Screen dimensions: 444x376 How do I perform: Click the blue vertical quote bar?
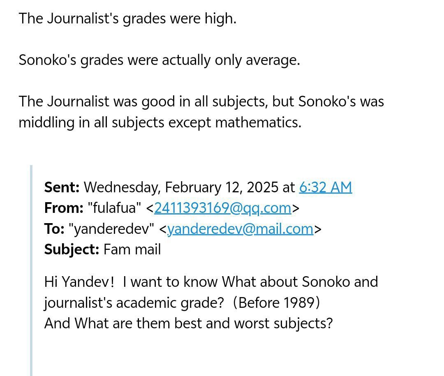click(31, 270)
